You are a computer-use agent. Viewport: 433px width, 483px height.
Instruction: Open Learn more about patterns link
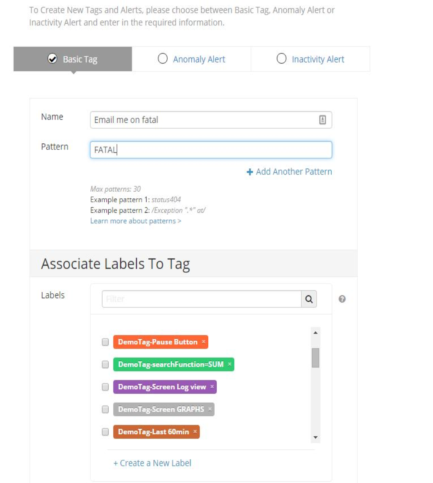click(135, 221)
